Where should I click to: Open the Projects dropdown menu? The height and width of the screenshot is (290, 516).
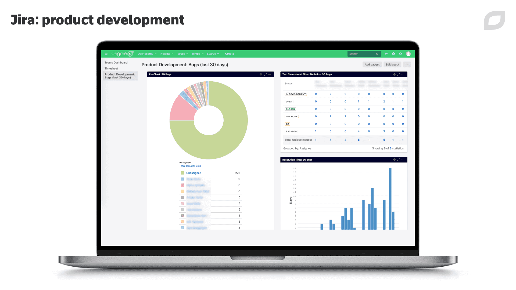coord(166,54)
